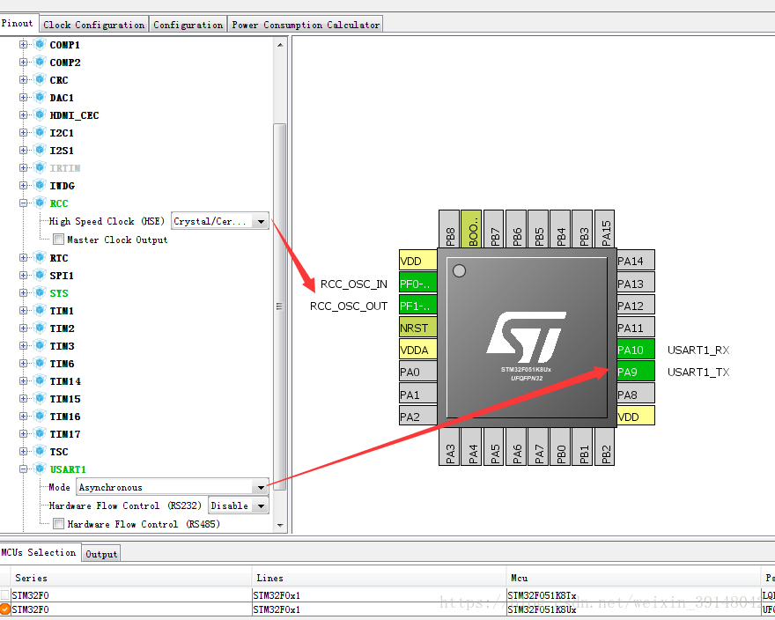Click the TIM1 peripheral cube icon
The height and width of the screenshot is (620, 775).
[x=40, y=311]
